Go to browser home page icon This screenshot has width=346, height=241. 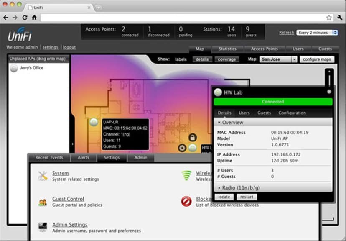click(x=34, y=18)
